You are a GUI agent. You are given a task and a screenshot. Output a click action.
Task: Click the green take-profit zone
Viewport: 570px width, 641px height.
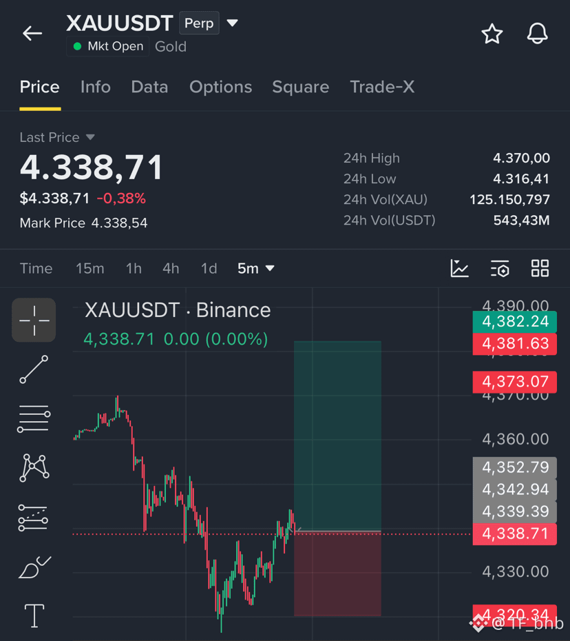[x=338, y=436]
